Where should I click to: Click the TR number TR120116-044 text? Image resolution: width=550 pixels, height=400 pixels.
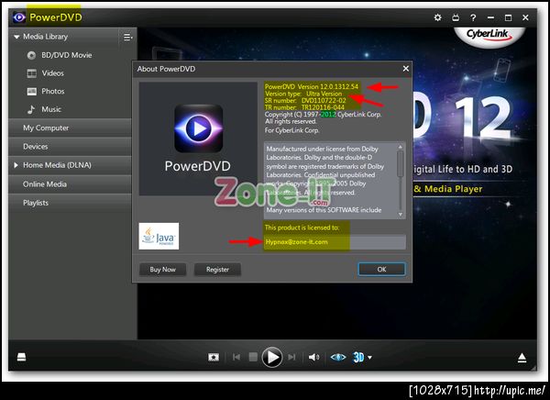coord(304,107)
